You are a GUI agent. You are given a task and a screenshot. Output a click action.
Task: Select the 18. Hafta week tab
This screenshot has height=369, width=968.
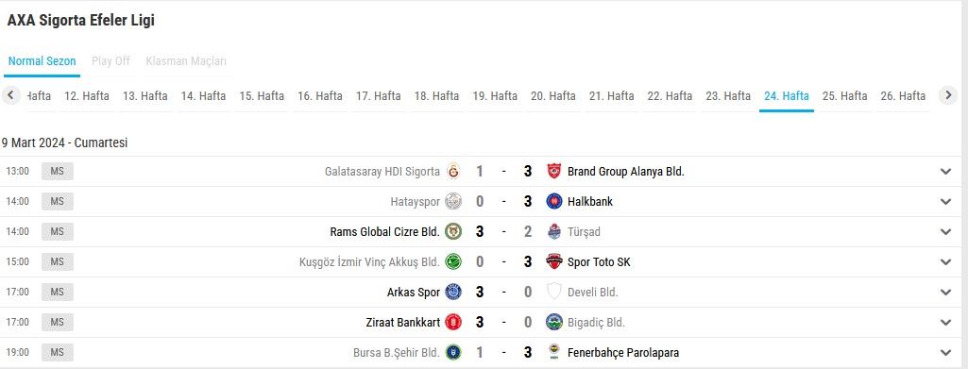[436, 95]
